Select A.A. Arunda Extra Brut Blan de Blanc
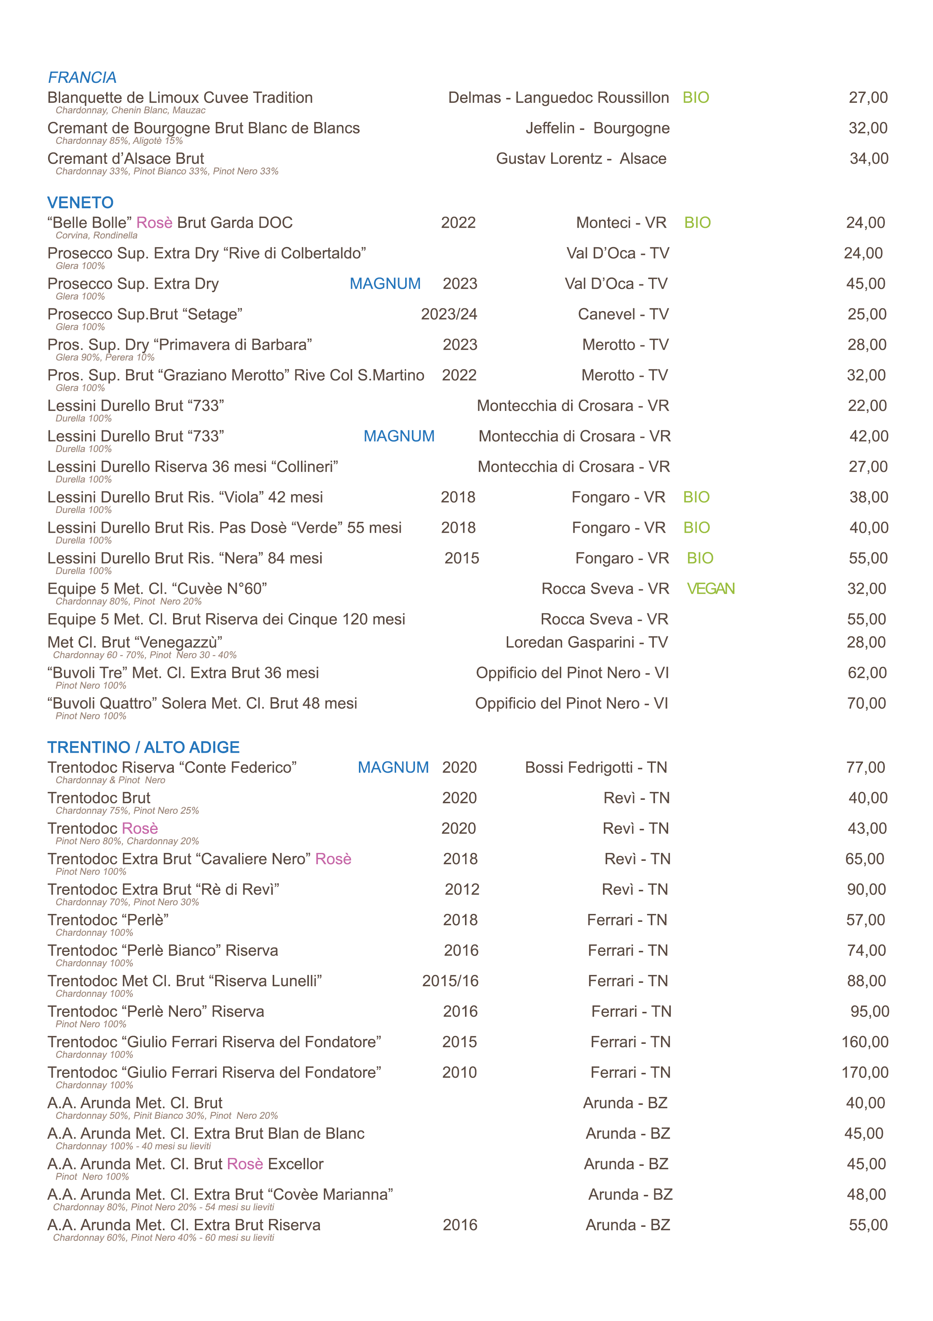The width and height of the screenshot is (933, 1321). 207,1133
